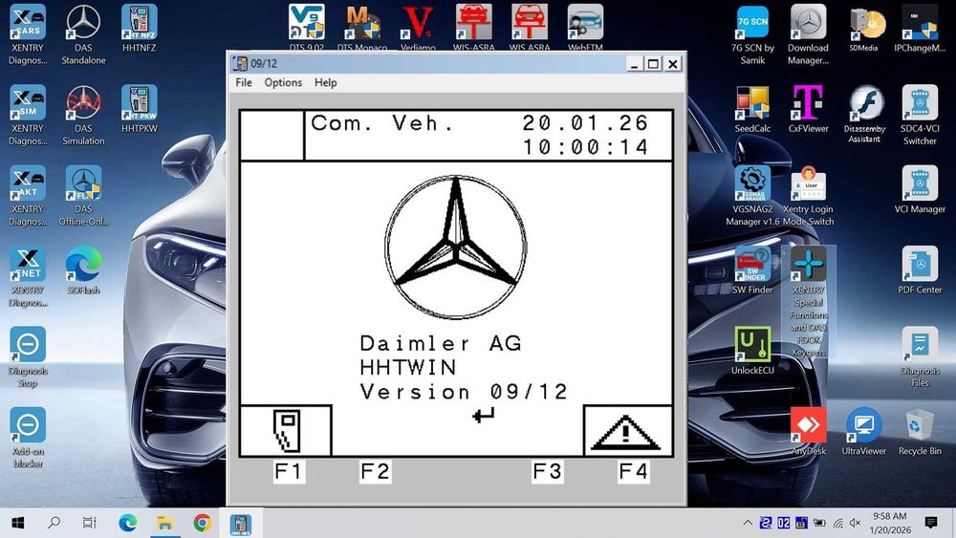Open the Help menu in HHTWIN
The width and height of the screenshot is (956, 538).
point(326,82)
